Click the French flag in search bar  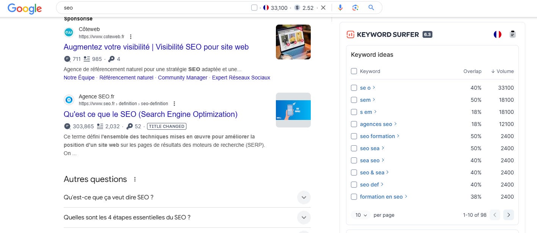point(266,8)
